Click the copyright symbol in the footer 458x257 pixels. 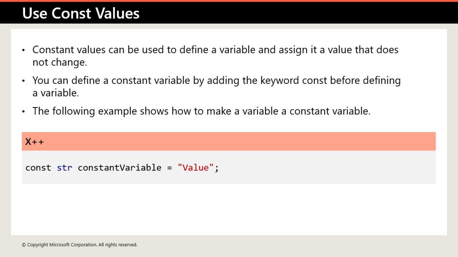pyautogui.click(x=24, y=245)
